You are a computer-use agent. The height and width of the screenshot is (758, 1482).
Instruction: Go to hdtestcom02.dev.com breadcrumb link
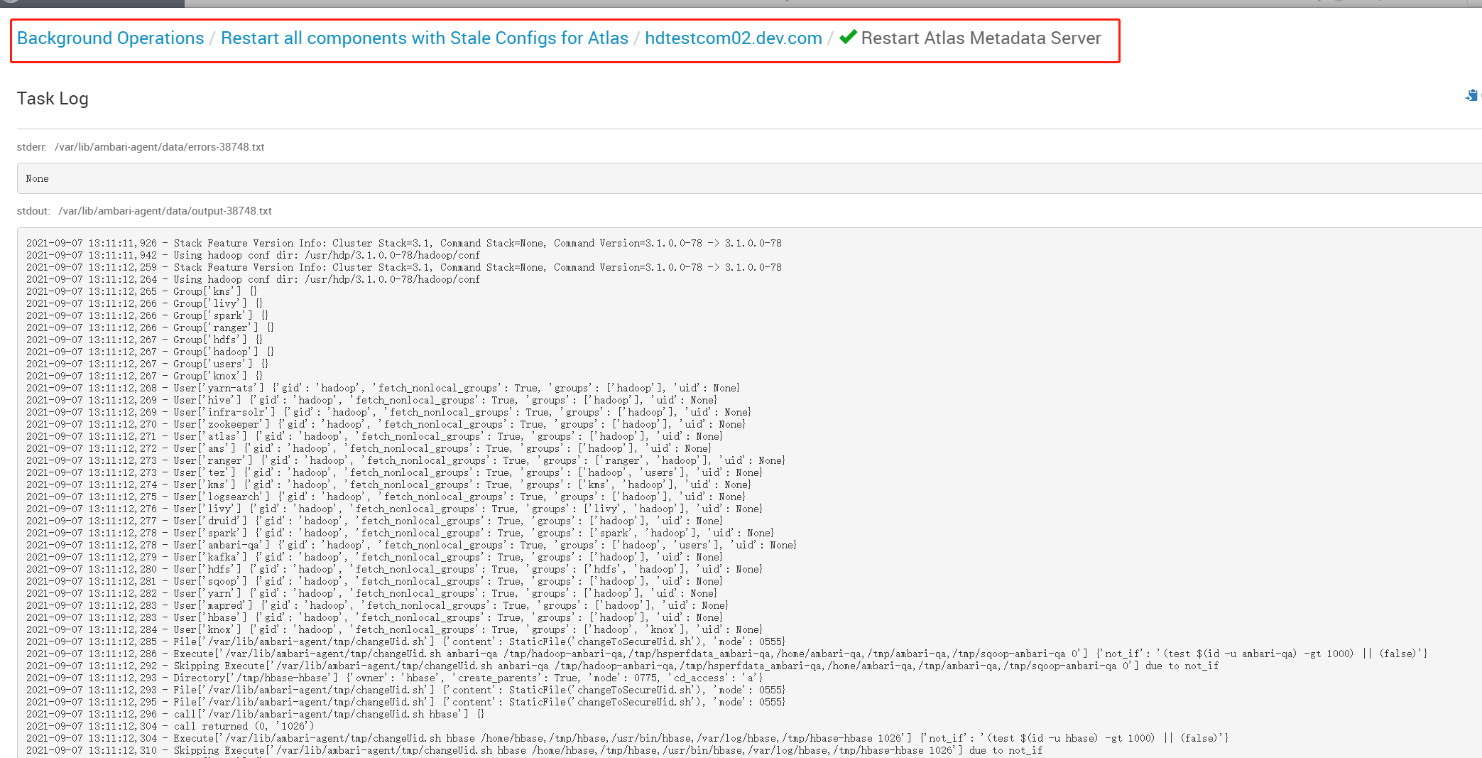tap(734, 38)
